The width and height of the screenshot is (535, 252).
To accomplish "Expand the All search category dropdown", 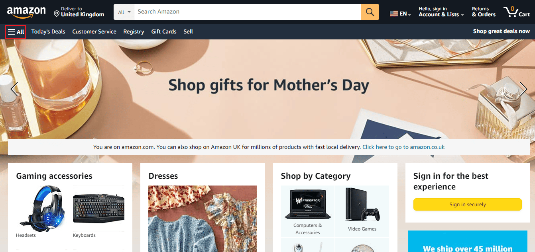I will [x=124, y=12].
